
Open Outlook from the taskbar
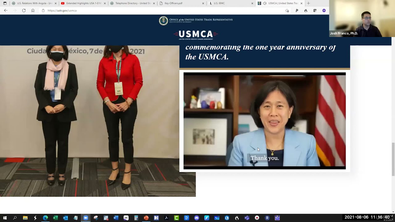pos(65,218)
